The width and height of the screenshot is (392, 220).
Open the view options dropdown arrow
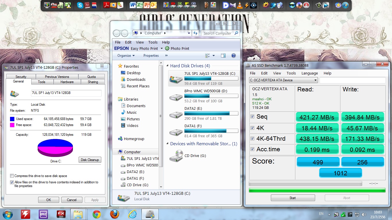(213, 56)
